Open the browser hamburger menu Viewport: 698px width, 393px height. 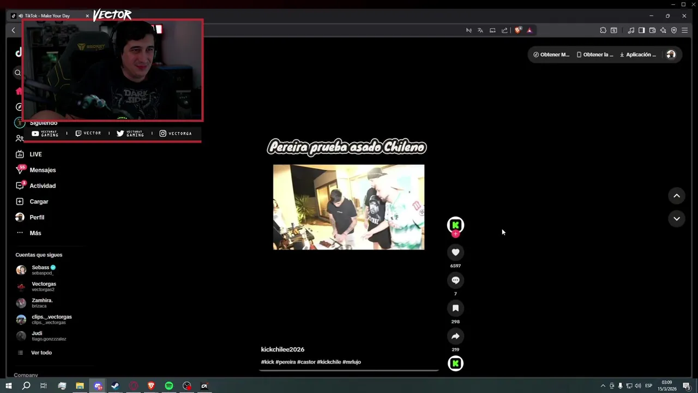pos(685,31)
